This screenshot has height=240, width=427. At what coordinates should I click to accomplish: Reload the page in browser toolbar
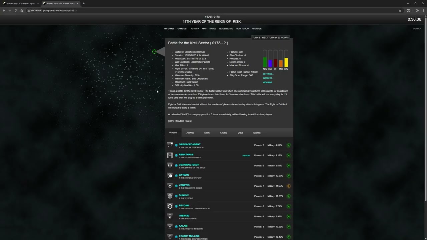tap(15, 10)
